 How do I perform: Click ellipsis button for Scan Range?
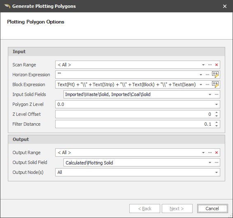pos(210,65)
